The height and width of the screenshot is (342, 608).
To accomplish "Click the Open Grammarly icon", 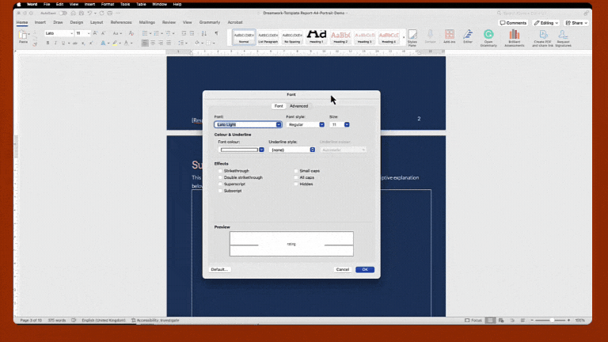I will point(488,36).
